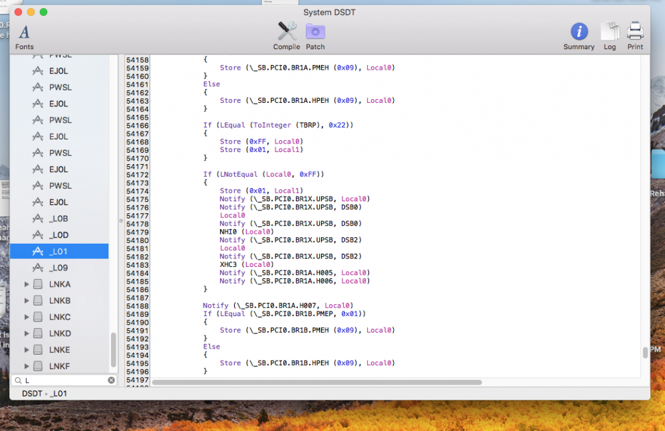Click the 'XHC3 (Local0)' code line
665x431 pixels.
click(x=247, y=264)
